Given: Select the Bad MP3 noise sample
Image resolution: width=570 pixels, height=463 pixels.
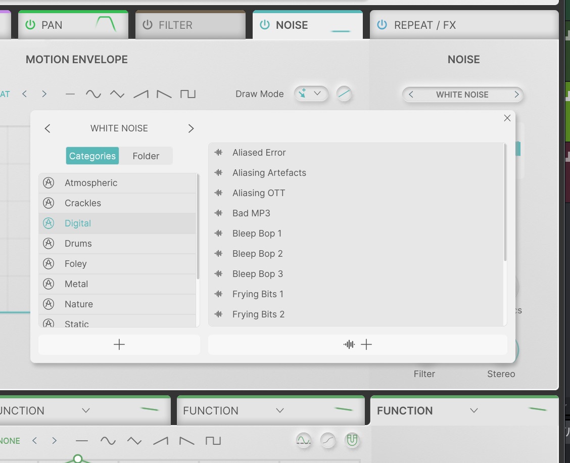Looking at the screenshot, I should (251, 213).
